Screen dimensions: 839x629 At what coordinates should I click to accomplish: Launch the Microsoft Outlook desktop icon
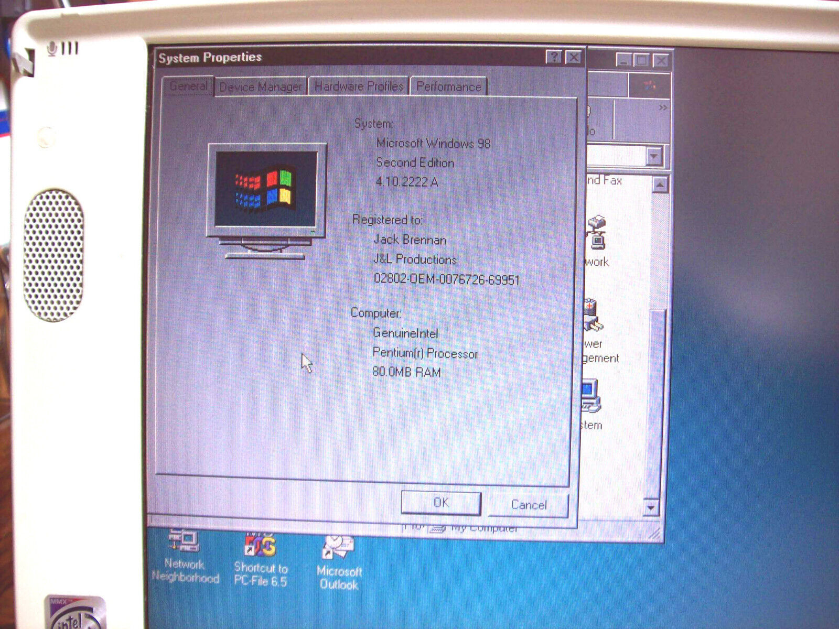tap(339, 563)
